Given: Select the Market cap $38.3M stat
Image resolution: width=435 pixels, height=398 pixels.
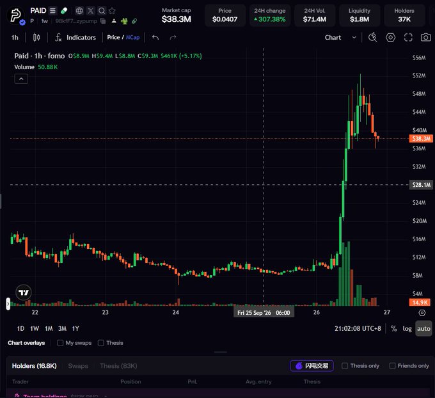Looking at the screenshot, I should tap(177, 15).
